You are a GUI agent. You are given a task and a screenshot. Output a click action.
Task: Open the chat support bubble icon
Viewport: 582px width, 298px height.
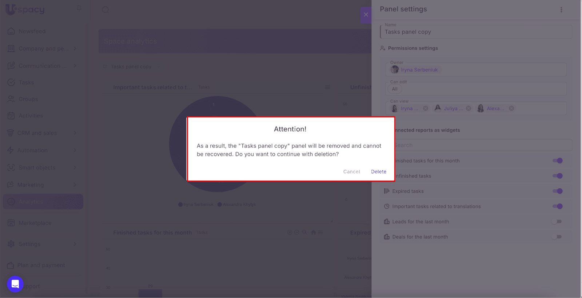(15, 284)
